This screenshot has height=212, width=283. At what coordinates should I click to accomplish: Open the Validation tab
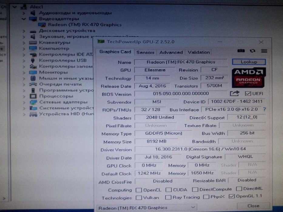coord(199,52)
